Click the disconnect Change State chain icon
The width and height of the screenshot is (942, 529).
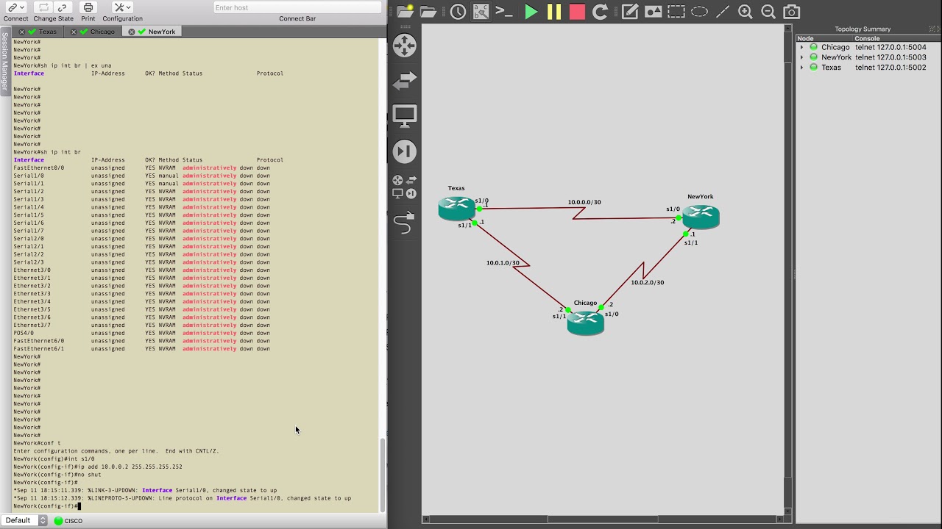tap(63, 8)
